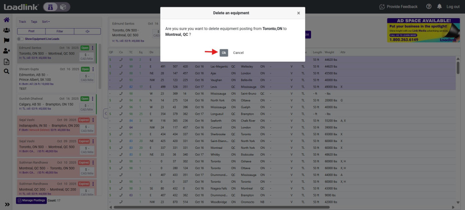This screenshot has width=465, height=210.
Task: Click the Log out link
Action: point(453,6)
